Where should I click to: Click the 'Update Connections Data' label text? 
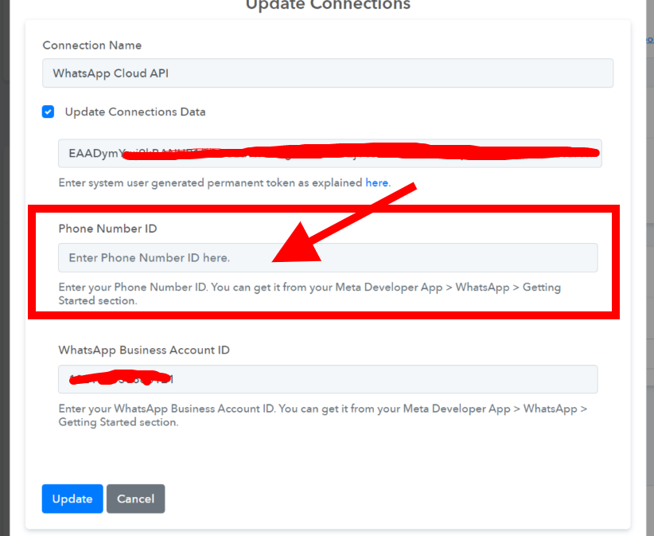135,112
